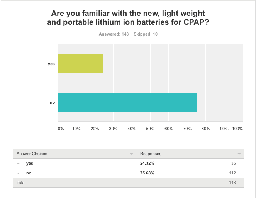
Task: Click the 75.68% response value
Action: (147, 173)
